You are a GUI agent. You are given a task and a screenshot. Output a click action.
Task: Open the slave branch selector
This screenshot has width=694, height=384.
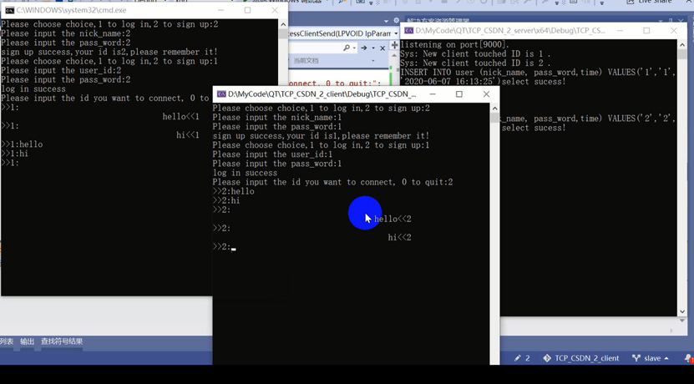[651, 358]
